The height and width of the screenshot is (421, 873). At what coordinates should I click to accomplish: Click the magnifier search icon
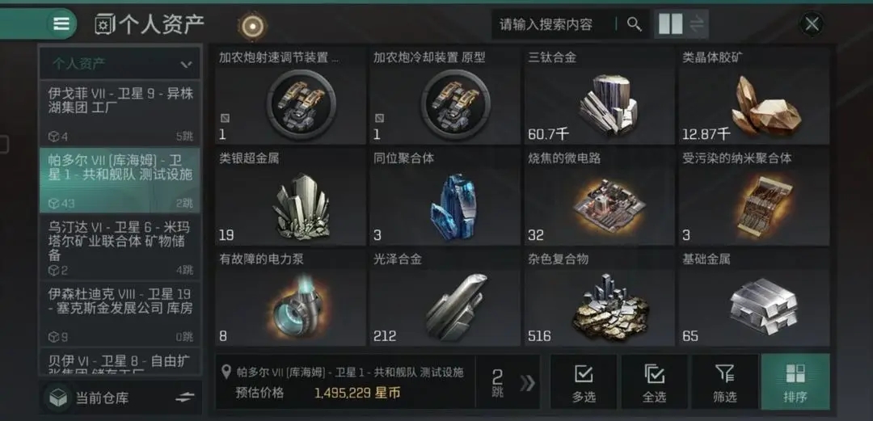(635, 24)
